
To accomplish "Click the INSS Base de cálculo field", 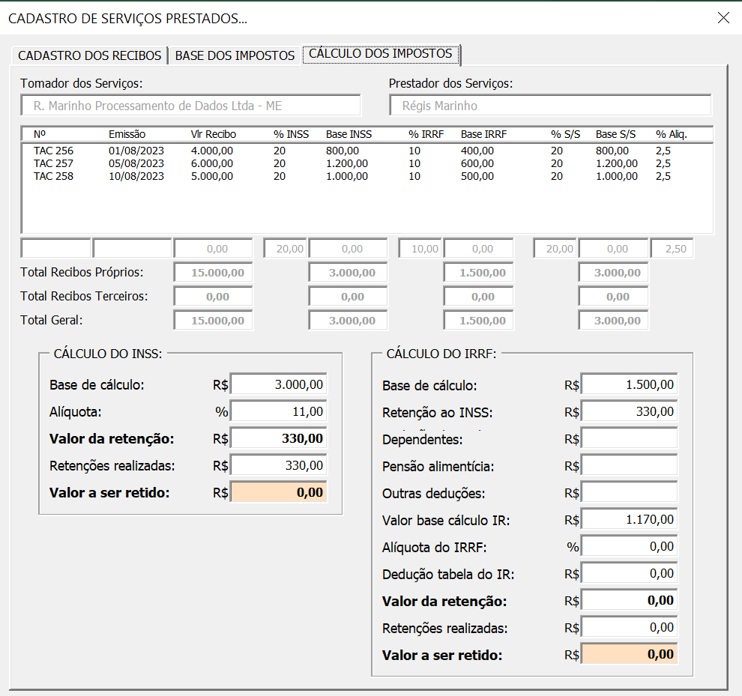I will pos(279,385).
